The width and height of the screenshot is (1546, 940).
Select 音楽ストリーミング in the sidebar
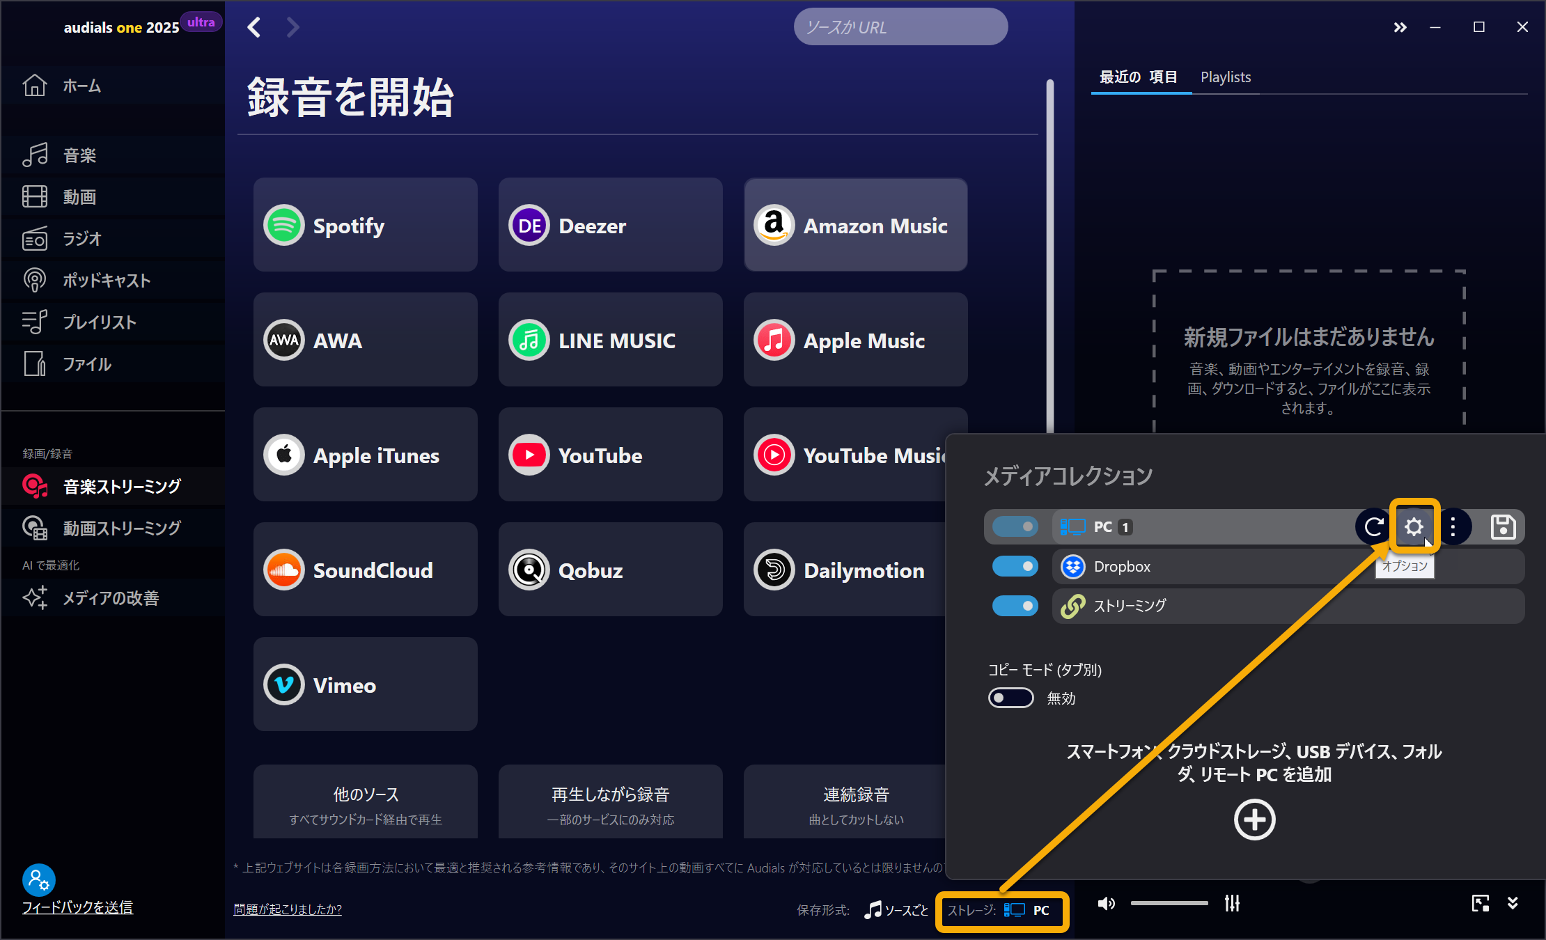pyautogui.click(x=113, y=487)
